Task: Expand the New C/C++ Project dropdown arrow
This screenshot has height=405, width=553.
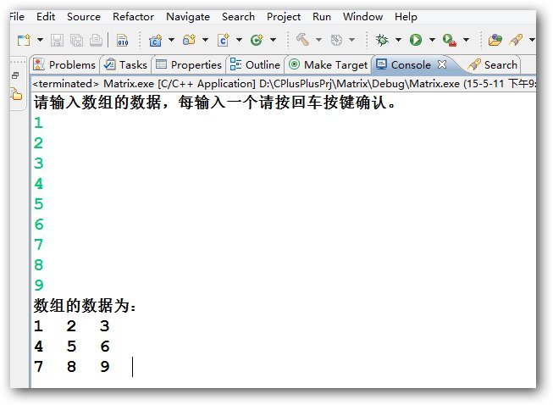Action: tap(171, 40)
